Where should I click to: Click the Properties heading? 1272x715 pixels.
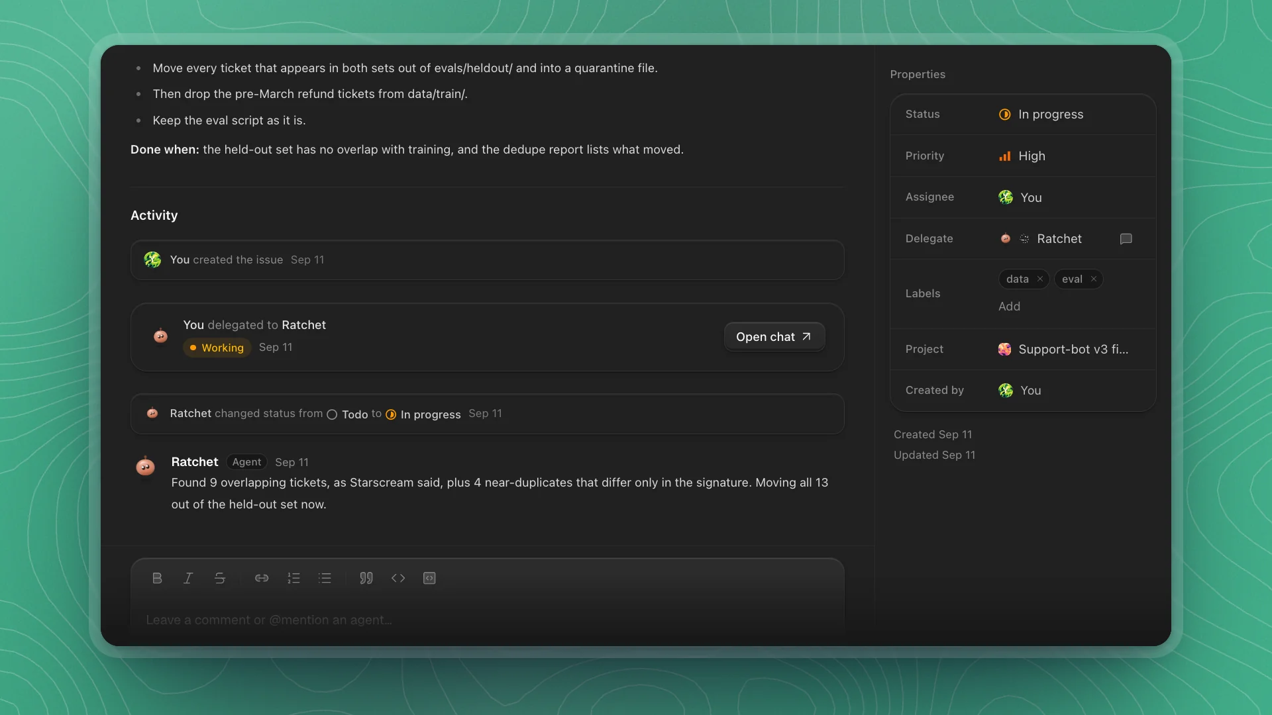click(918, 75)
